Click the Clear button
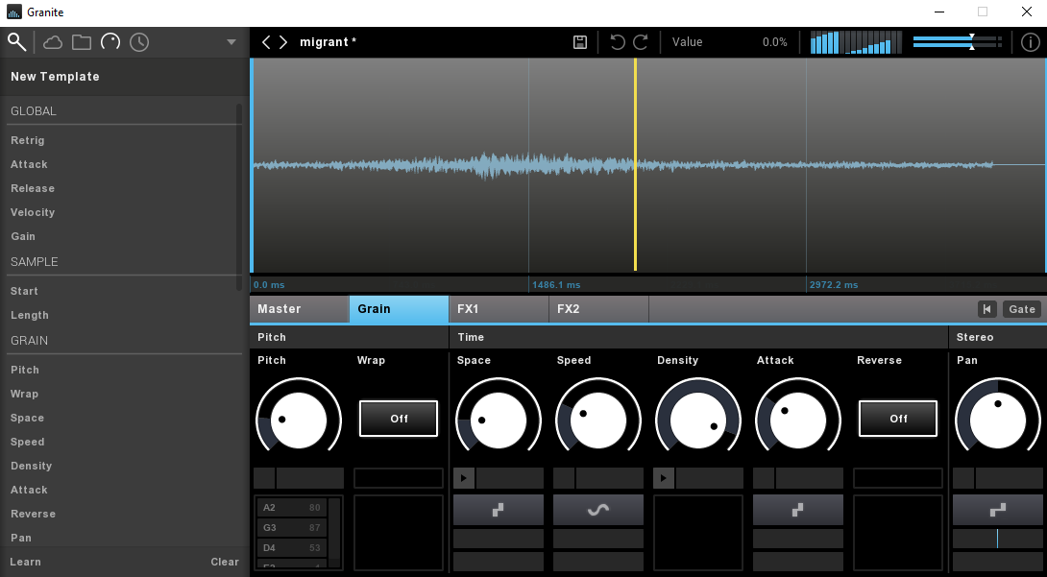Image resolution: width=1047 pixels, height=577 pixels. click(x=225, y=562)
